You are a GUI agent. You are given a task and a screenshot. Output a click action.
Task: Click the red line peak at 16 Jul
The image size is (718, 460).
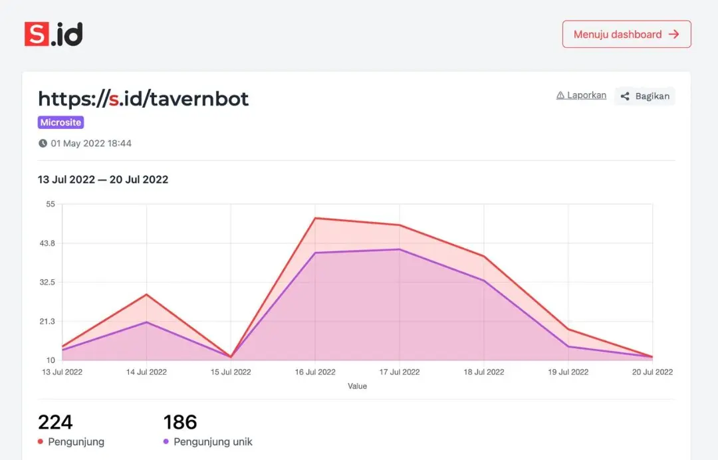pyautogui.click(x=315, y=218)
